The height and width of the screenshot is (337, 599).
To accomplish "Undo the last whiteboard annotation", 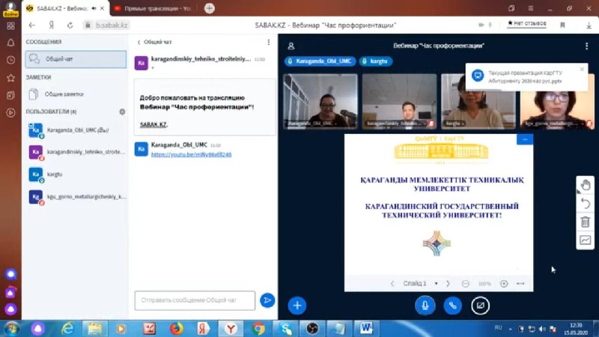I will [586, 204].
